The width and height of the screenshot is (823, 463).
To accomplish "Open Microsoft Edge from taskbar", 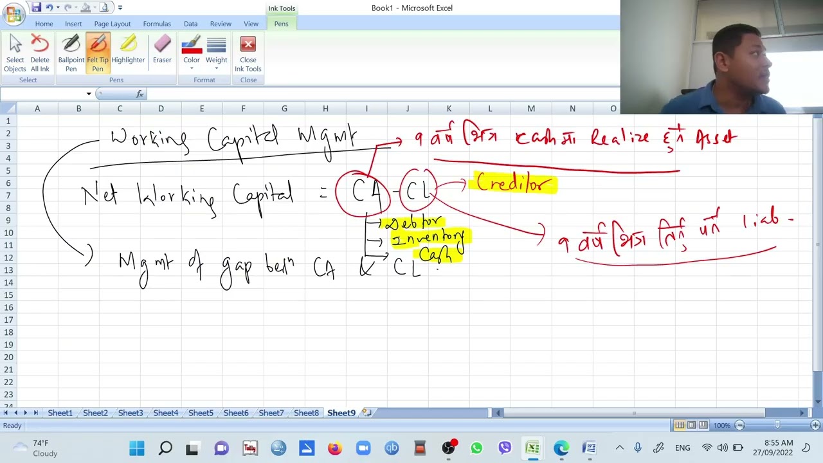I will 561,448.
